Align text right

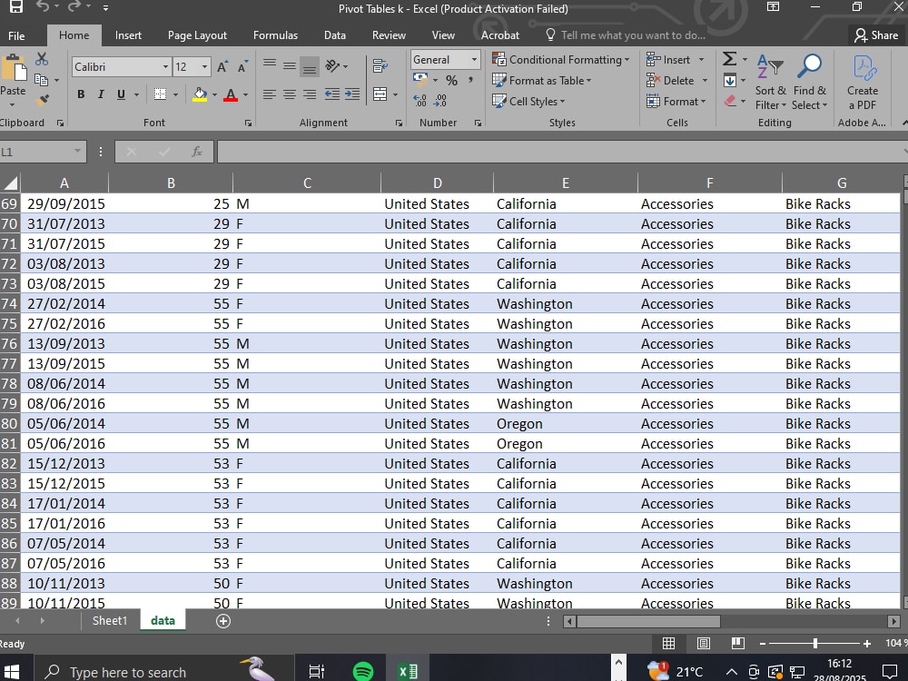[x=310, y=94]
